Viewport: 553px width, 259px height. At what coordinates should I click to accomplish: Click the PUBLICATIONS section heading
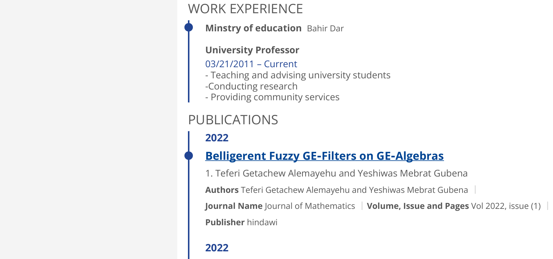point(233,120)
